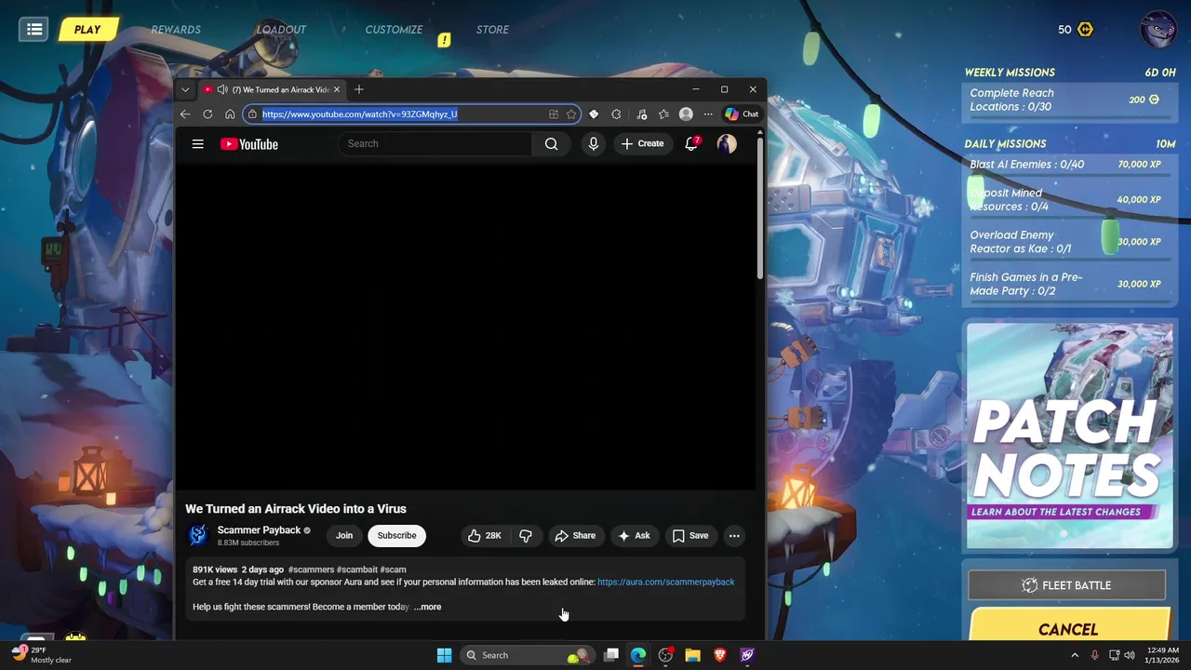The width and height of the screenshot is (1191, 670).
Task: Click the #scammers hashtag
Action: point(311,569)
